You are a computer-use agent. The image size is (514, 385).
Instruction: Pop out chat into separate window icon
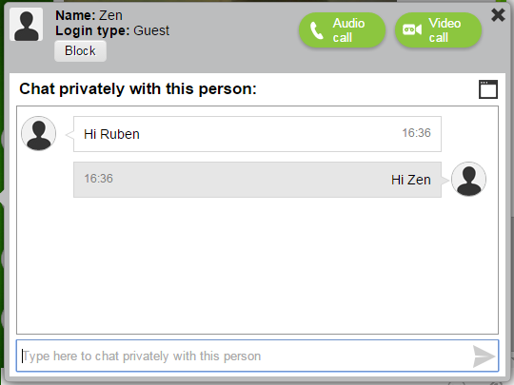pos(488,89)
